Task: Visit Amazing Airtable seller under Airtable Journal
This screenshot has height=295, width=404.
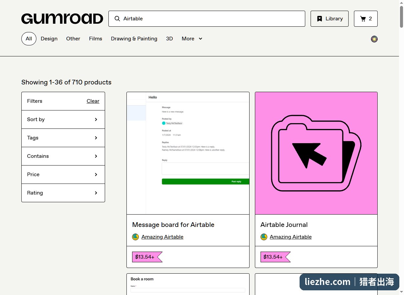Action: pos(291,237)
